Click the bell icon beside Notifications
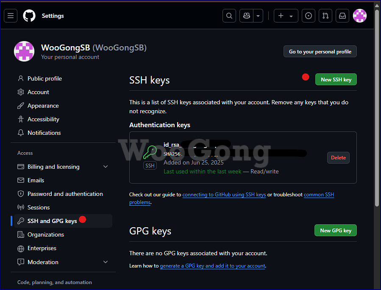 [21, 133]
